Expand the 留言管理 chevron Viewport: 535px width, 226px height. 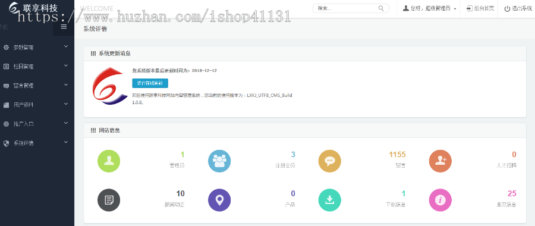[x=66, y=84]
